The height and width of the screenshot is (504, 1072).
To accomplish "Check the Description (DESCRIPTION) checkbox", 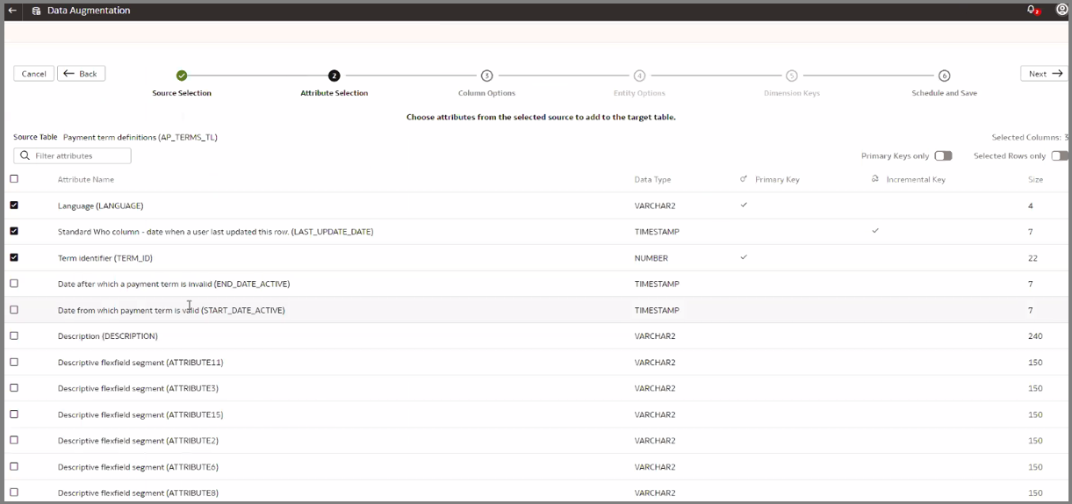I will click(14, 335).
